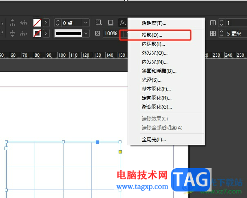Click the yellow live-corner square on the frame
The height and width of the screenshot is (198, 247).
120,152
